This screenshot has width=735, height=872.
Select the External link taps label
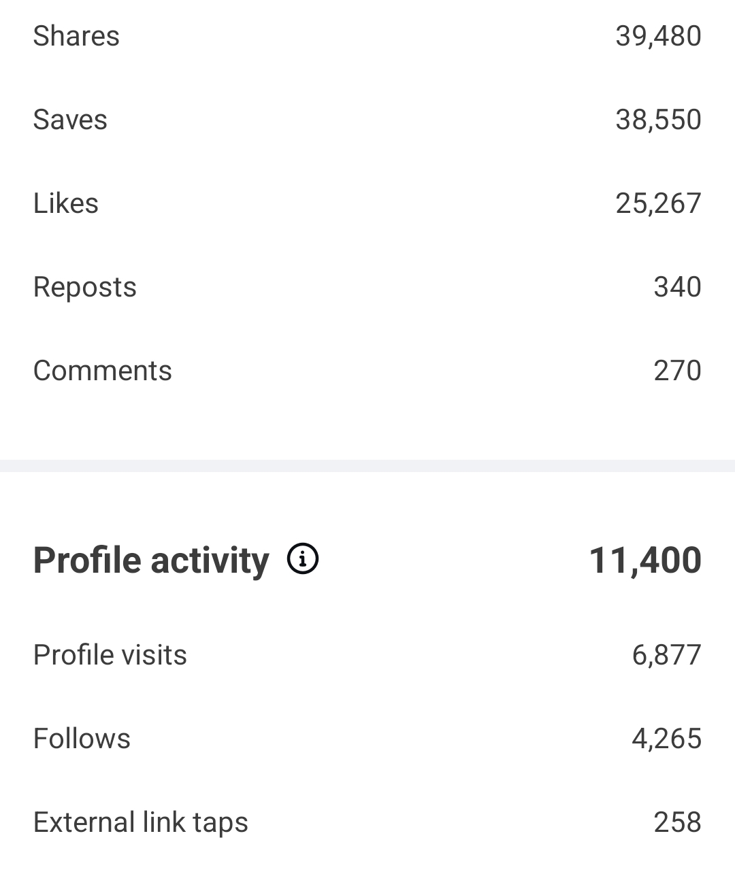(141, 822)
